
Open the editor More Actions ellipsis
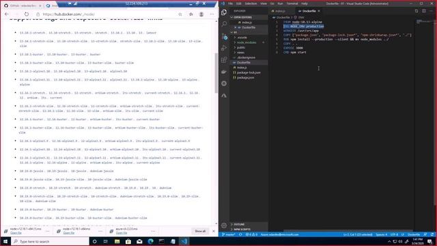tap(432, 11)
